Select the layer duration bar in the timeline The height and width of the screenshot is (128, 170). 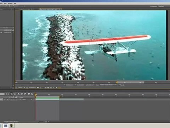point(60,99)
